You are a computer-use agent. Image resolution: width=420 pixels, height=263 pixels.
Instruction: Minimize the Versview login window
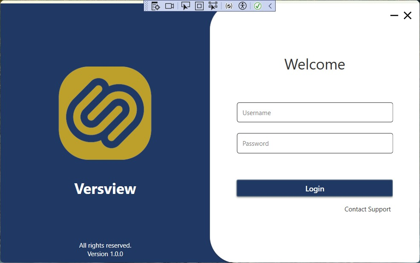394,16
